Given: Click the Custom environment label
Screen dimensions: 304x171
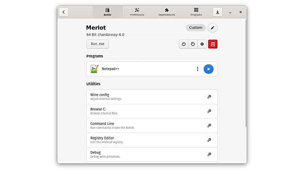Looking at the screenshot, I should [x=196, y=28].
